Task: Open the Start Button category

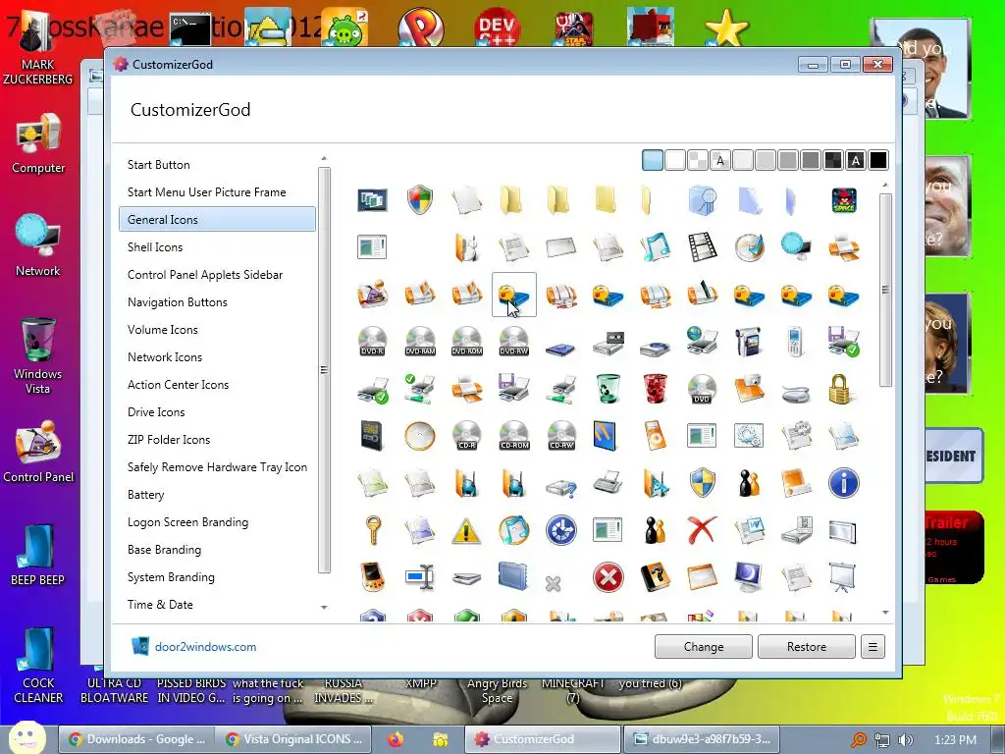Action: point(158,165)
